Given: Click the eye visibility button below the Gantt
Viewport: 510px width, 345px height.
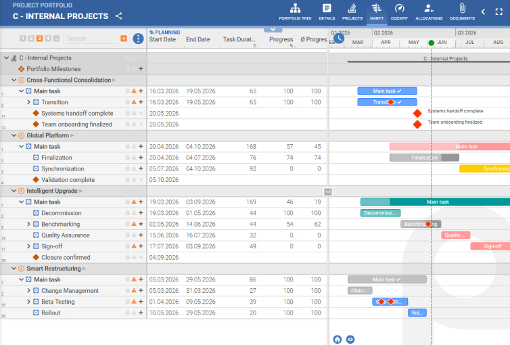Looking at the screenshot, I should click(350, 340).
